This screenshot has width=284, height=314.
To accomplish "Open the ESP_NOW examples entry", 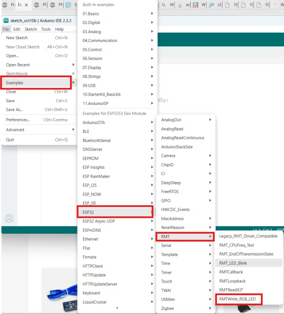I will pyautogui.click(x=117, y=194).
